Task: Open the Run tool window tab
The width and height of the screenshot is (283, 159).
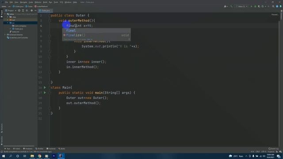Action: pos(8,149)
